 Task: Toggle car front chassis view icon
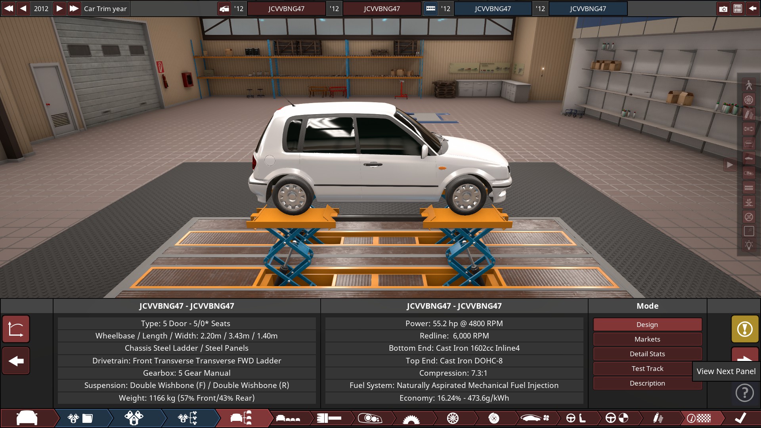(749, 143)
